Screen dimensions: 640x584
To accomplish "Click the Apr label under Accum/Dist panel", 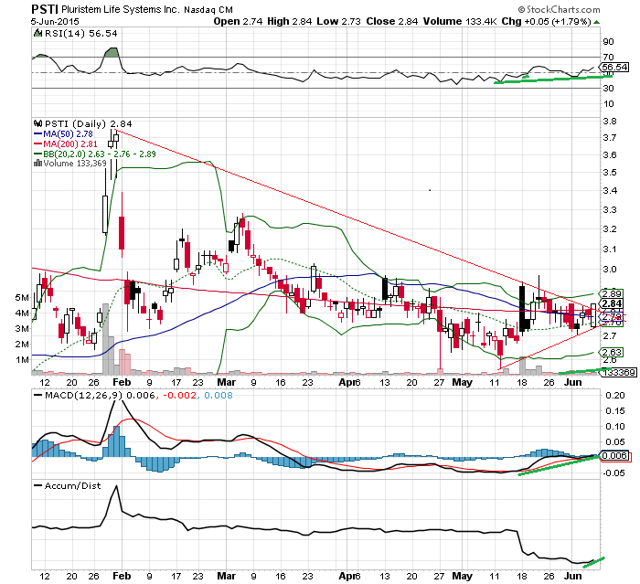I will coord(347,577).
